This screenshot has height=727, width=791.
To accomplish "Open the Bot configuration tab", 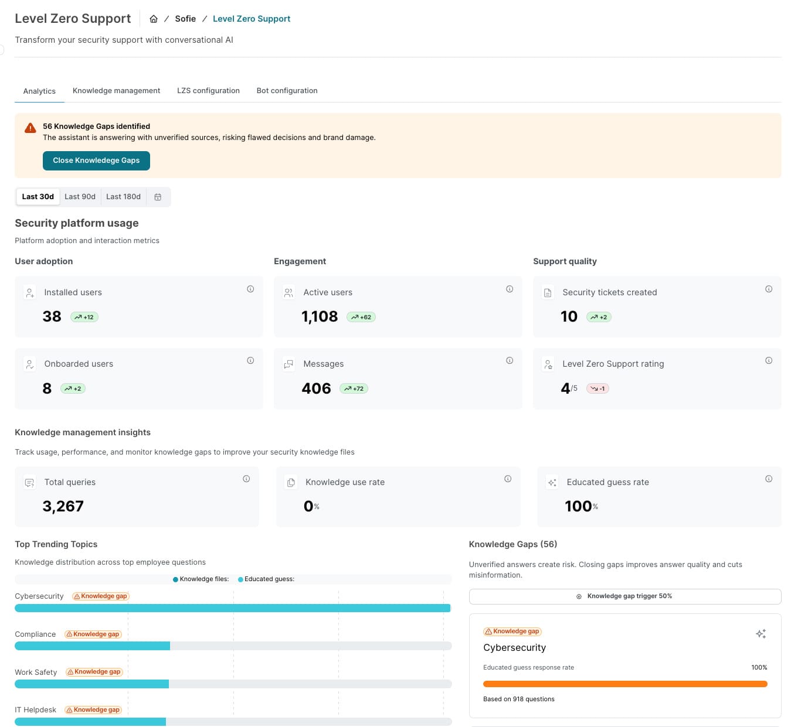I will point(287,91).
